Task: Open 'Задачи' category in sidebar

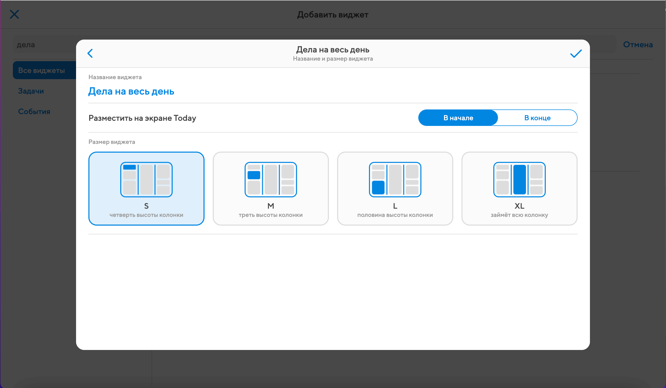Action: point(31,91)
